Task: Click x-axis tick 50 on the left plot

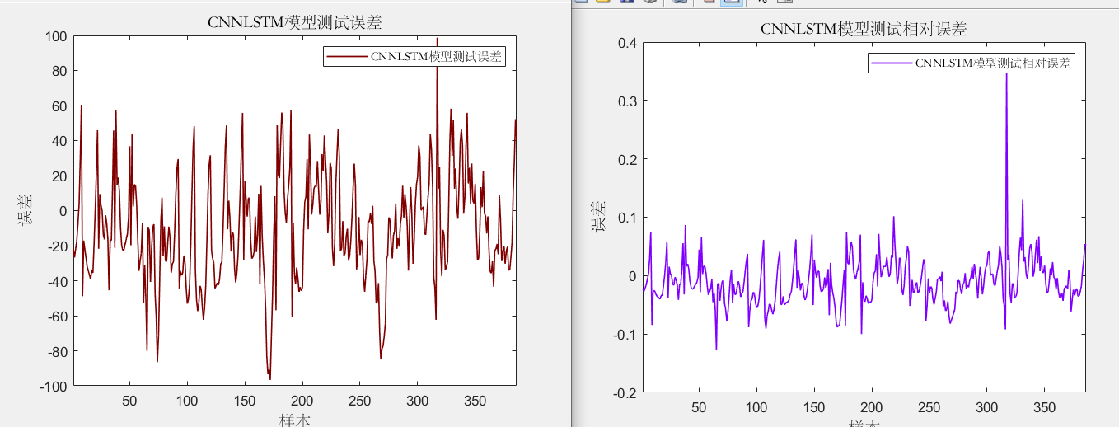Action: coord(130,401)
